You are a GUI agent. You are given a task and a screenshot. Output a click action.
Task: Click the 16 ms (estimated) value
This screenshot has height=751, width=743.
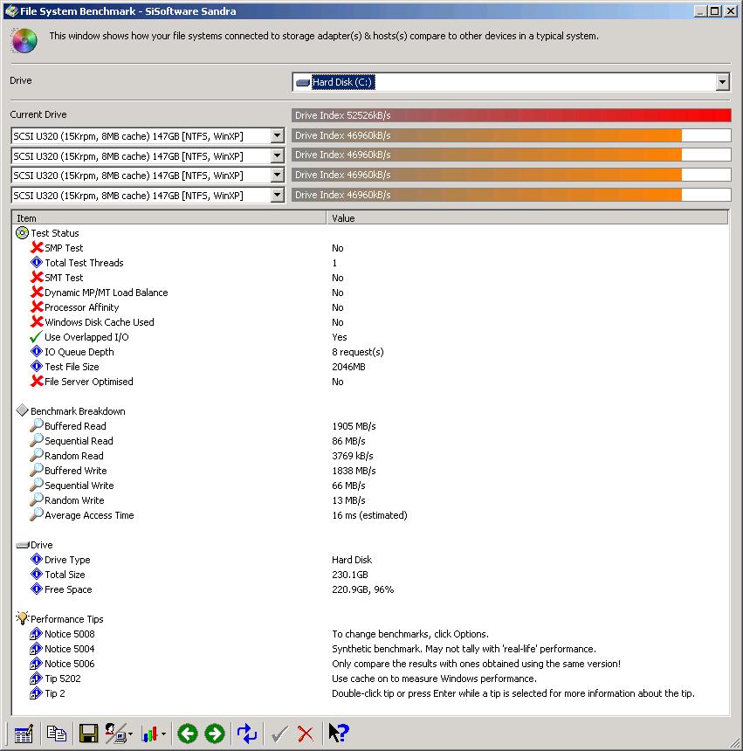369,515
